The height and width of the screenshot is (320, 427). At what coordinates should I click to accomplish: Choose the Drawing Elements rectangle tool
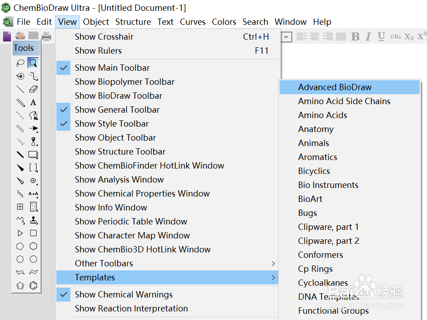33,155
